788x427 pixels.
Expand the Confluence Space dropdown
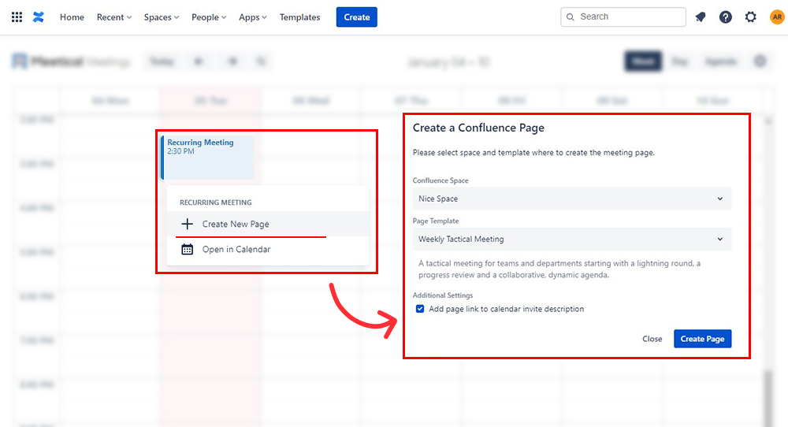572,199
